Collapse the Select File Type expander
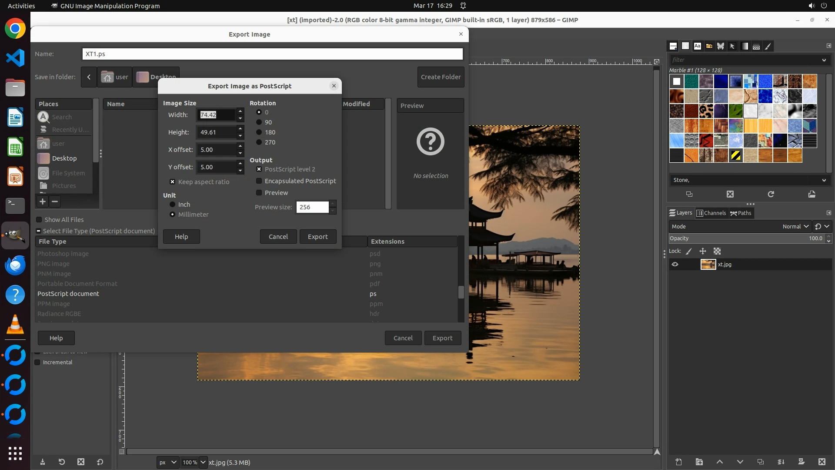835x470 pixels. click(x=39, y=231)
